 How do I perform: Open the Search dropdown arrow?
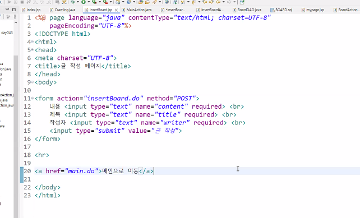(x=160, y=2)
